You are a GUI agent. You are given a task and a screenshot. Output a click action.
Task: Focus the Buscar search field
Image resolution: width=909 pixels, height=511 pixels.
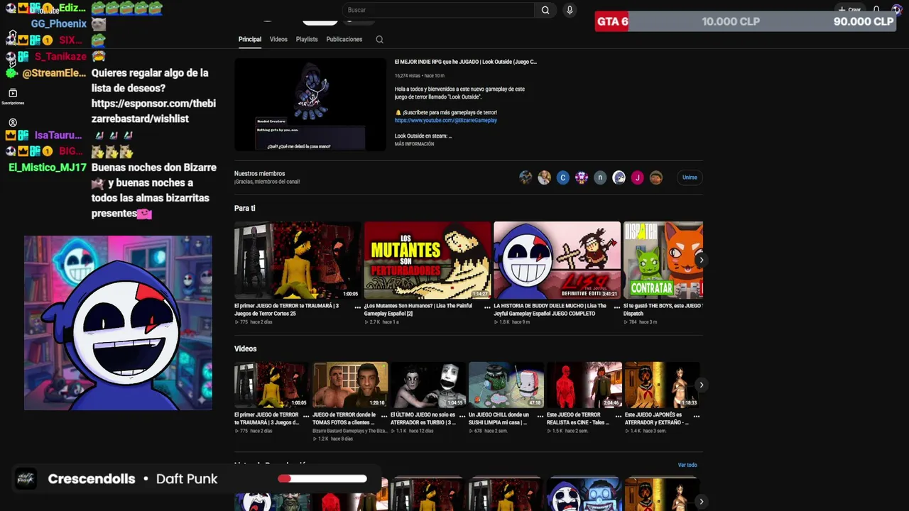point(437,10)
